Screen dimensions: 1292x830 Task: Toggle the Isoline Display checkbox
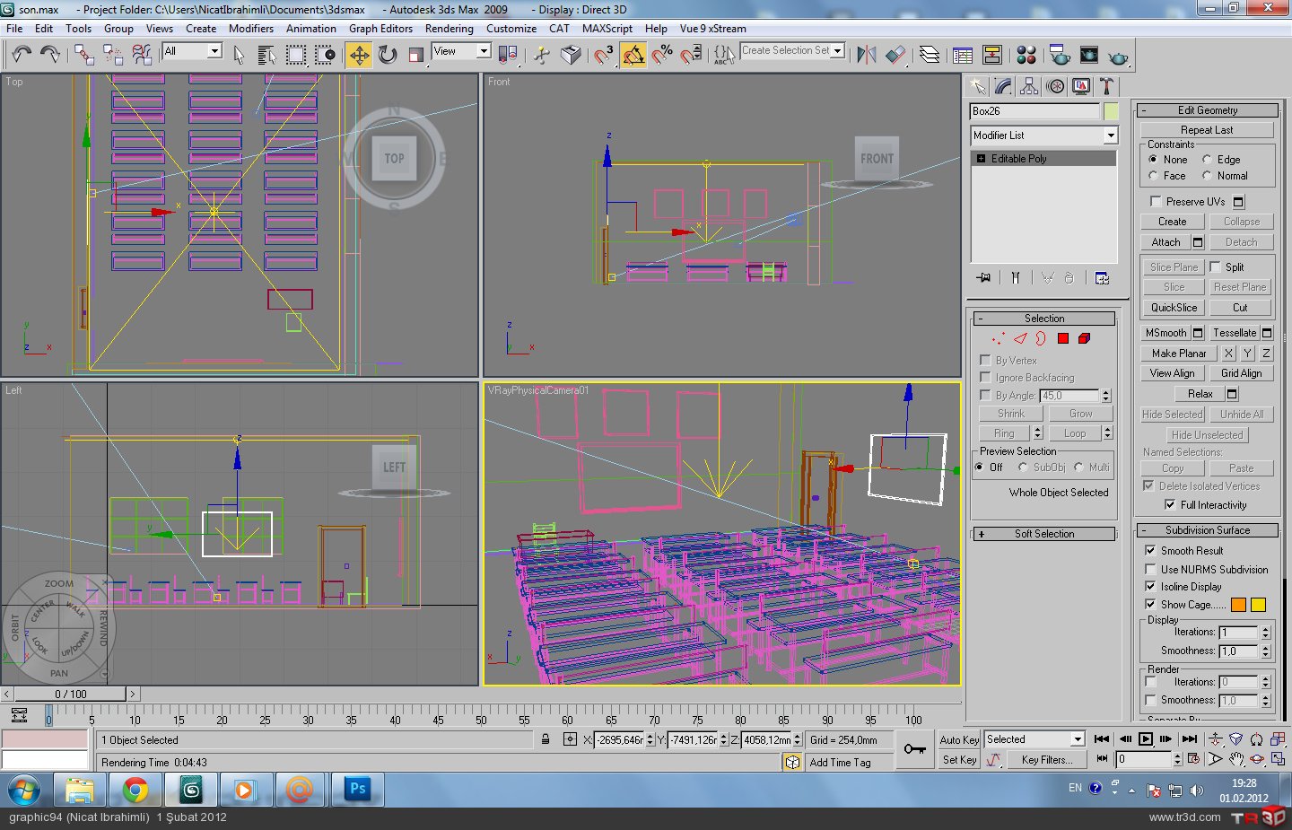click(x=1150, y=586)
